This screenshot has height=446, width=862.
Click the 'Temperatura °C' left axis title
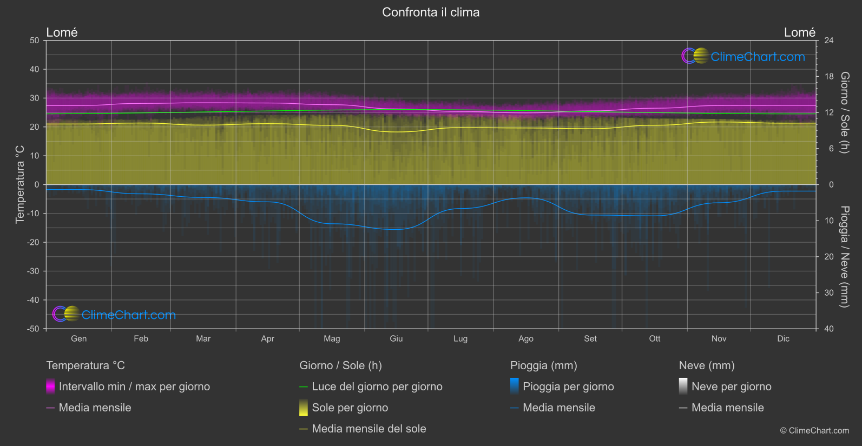tap(20, 184)
